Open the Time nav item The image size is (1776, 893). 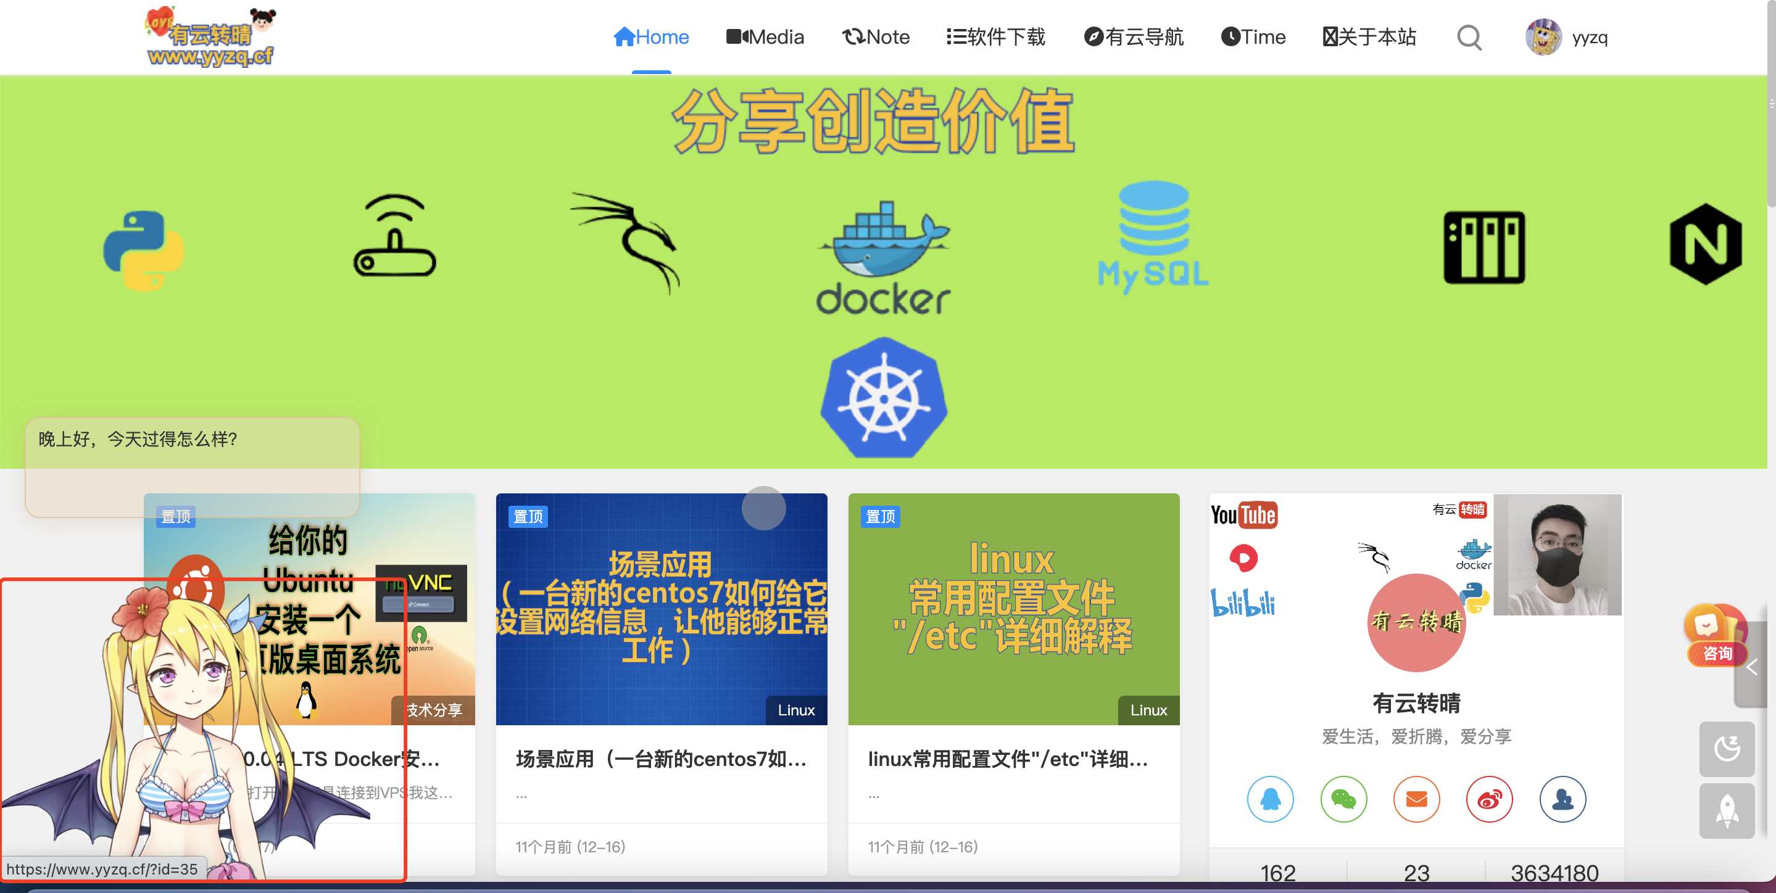pyautogui.click(x=1253, y=36)
